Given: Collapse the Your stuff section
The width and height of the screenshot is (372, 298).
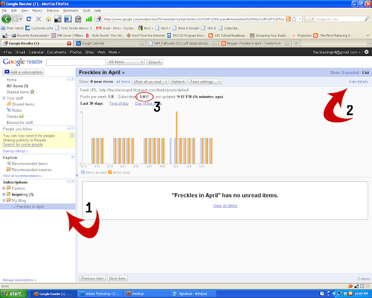Looking at the screenshot, I should tap(4, 98).
